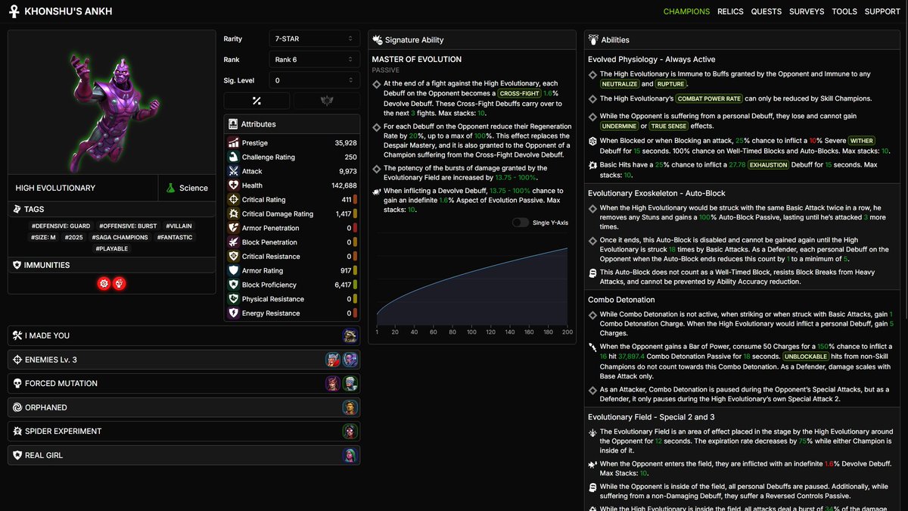
Task: Expand the ENEMIES Lv. 3 synergy
Action: (x=184, y=360)
